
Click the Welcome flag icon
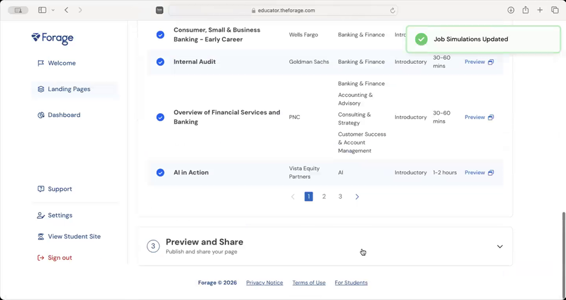(x=41, y=63)
